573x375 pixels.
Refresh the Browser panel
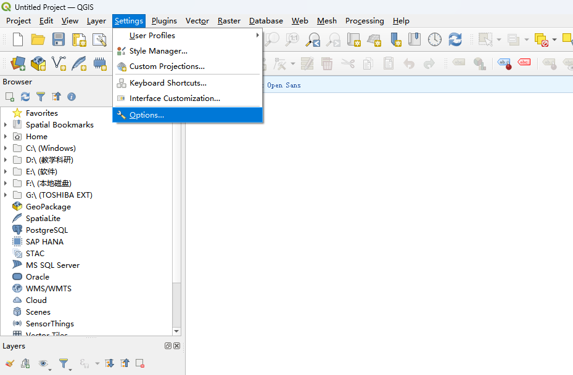25,97
